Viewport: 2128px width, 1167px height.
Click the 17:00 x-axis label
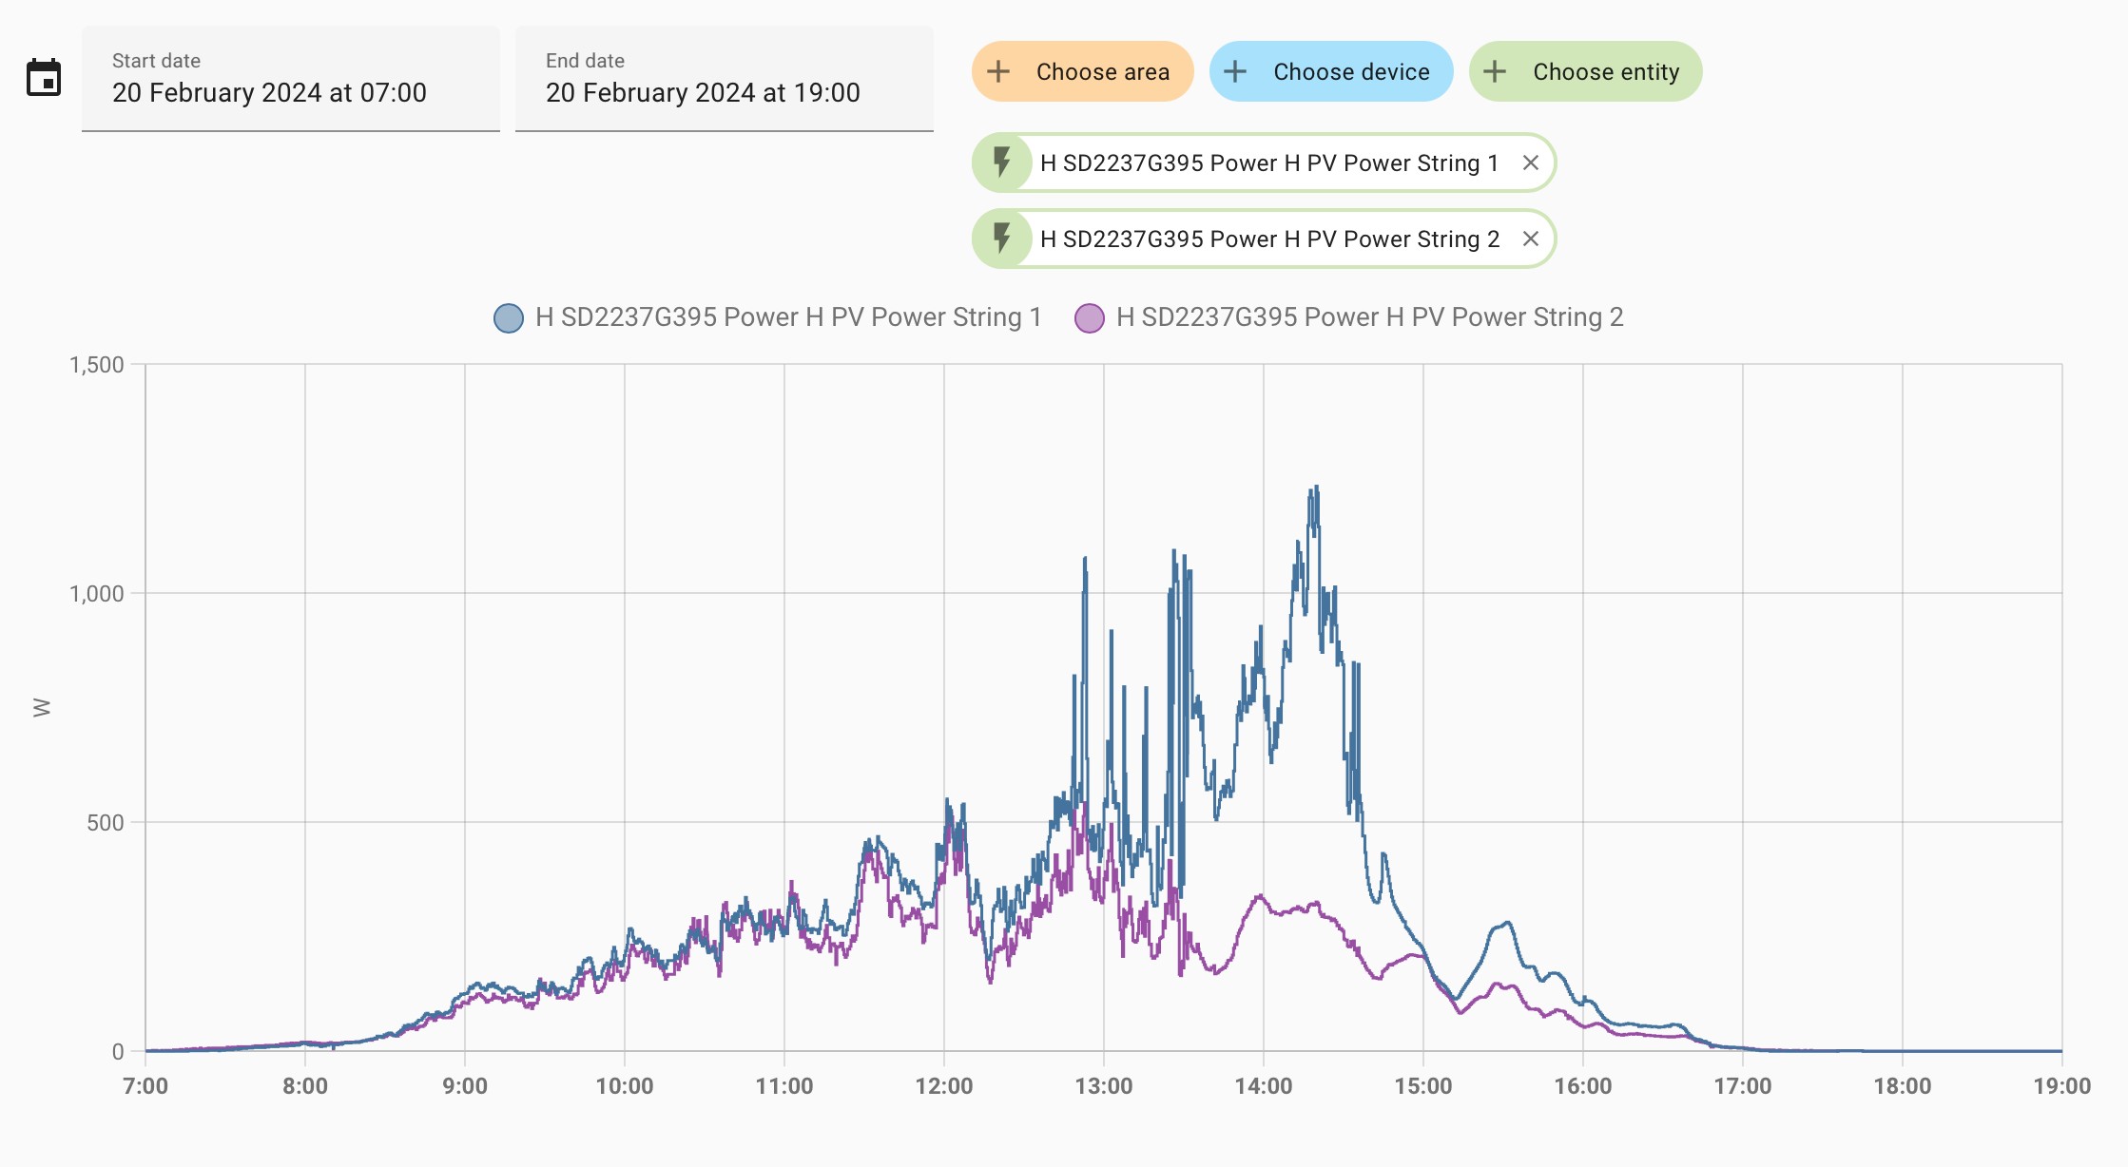(x=1743, y=1086)
